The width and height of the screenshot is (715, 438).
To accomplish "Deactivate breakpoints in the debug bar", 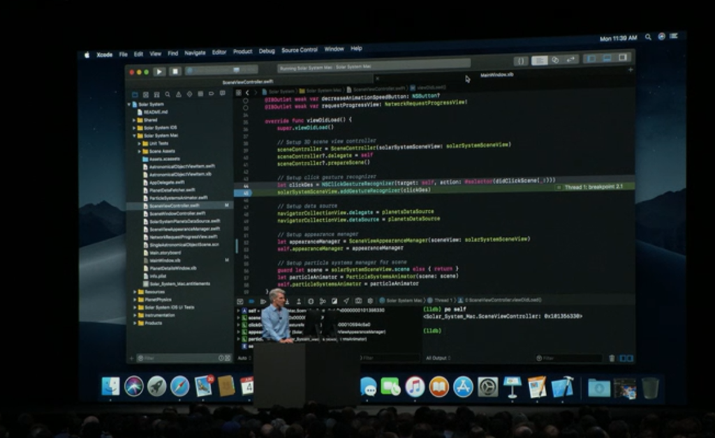I will (x=251, y=301).
